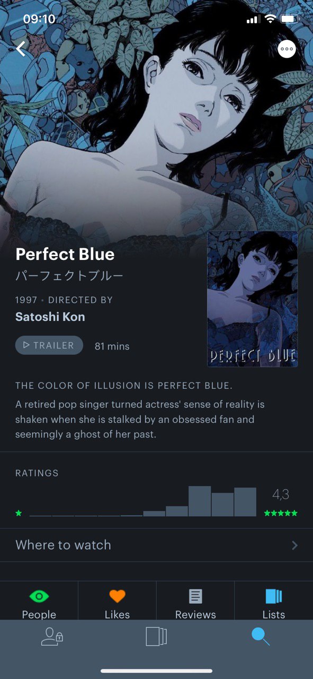Open the Perfect Blue poster thumbnail
313x679 pixels.
(x=252, y=299)
